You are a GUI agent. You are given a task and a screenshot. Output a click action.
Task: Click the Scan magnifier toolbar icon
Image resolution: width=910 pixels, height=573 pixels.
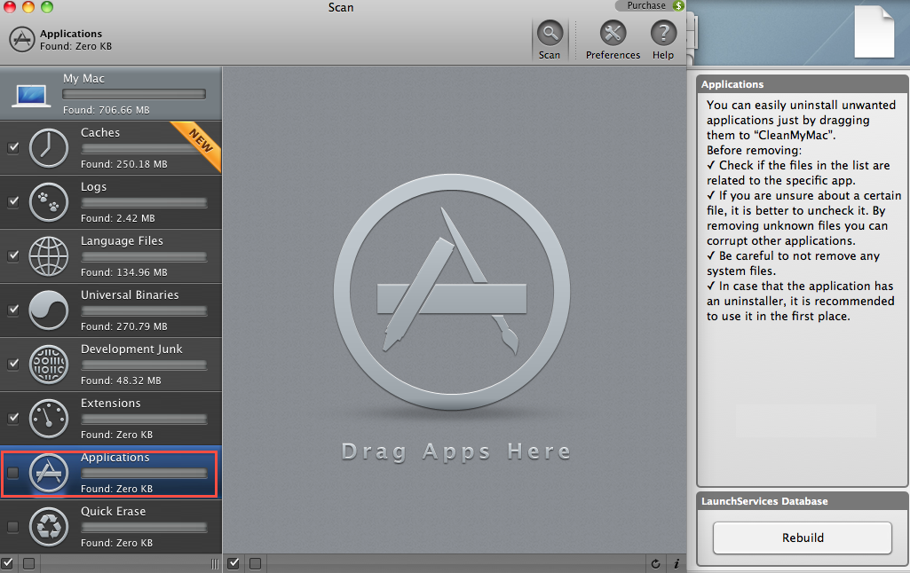(x=550, y=35)
